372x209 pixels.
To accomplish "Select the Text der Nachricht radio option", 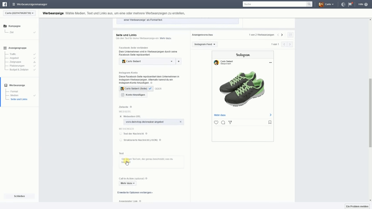I will click(121, 134).
